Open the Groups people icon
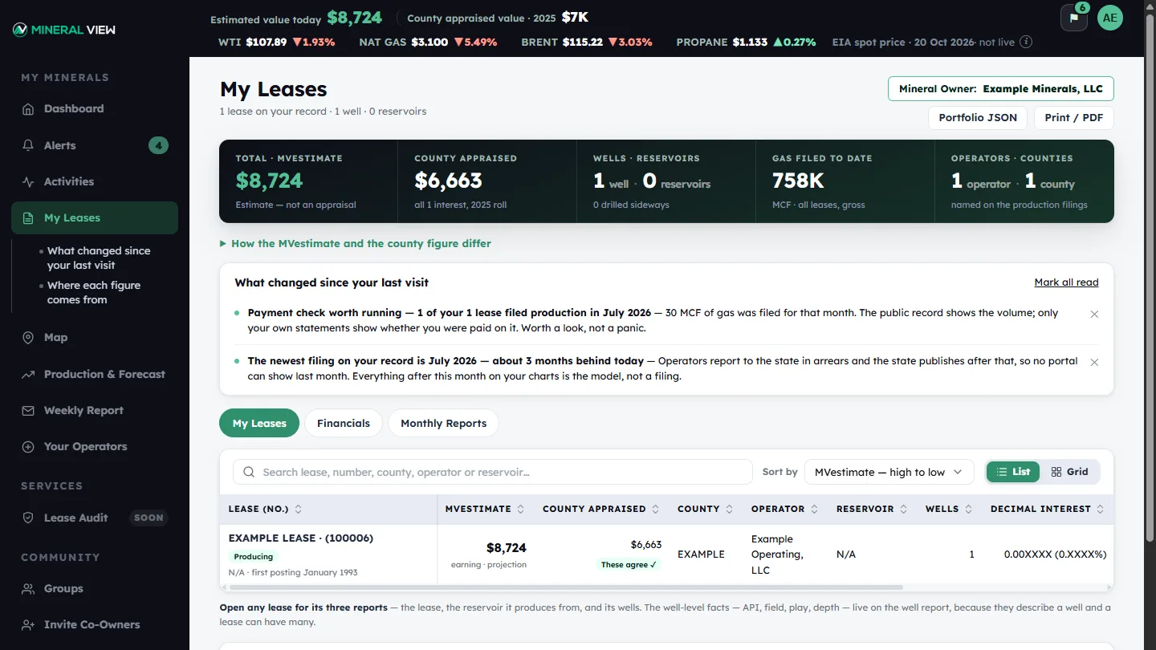Viewport: 1156px width, 650px height. [x=28, y=589]
